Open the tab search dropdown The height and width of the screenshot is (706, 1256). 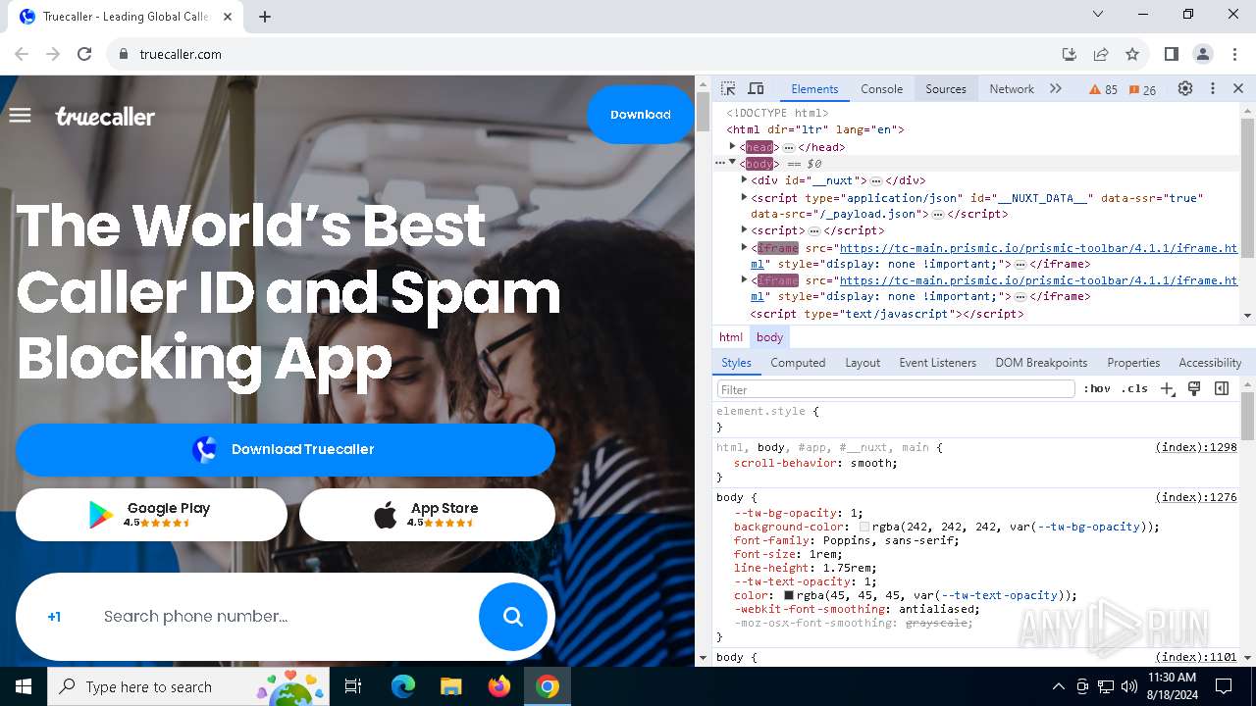[x=1098, y=14]
